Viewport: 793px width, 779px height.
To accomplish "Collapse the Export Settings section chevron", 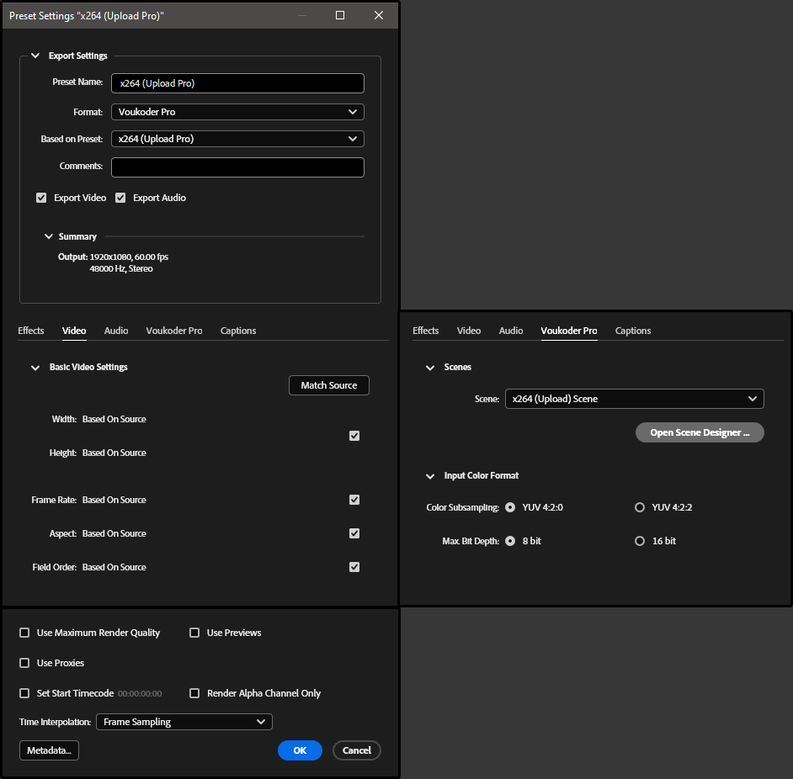I will (35, 56).
